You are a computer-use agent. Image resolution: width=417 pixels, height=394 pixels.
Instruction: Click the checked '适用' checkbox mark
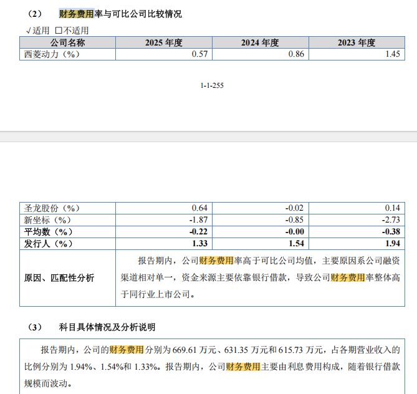pyautogui.click(x=29, y=31)
